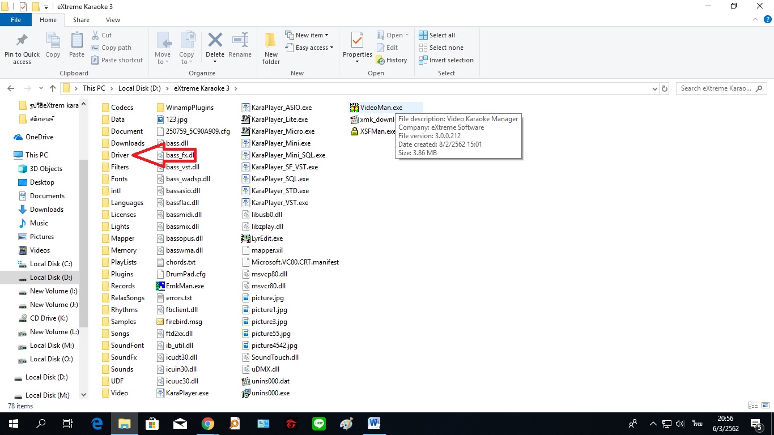Open the File menu tab
774x435 pixels.
pyautogui.click(x=16, y=20)
